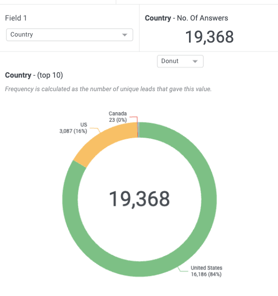
Task: Click the US label leader line
Action: (96, 130)
